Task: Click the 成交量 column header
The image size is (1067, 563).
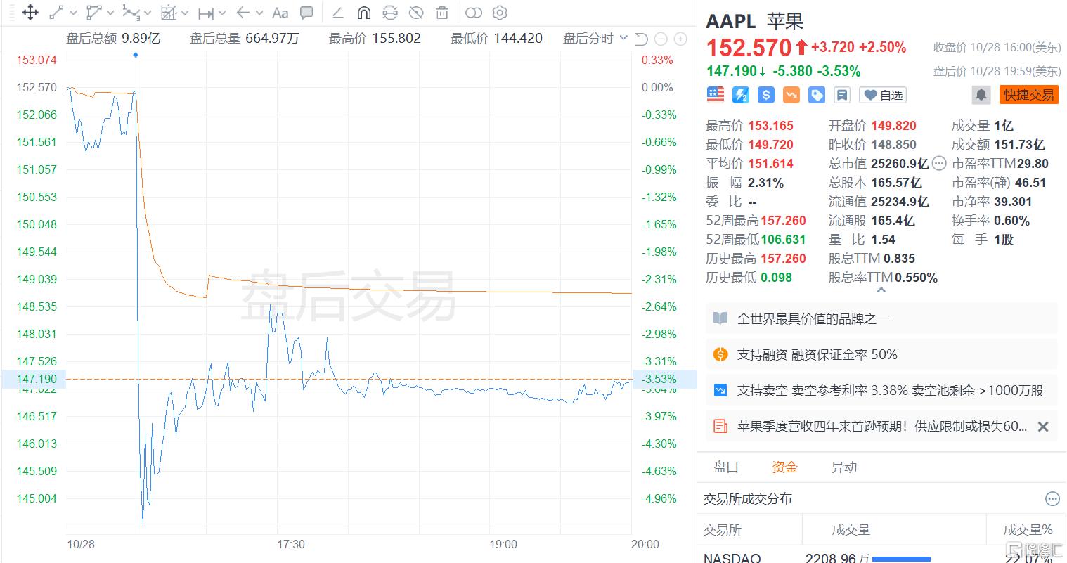Action: click(x=851, y=530)
